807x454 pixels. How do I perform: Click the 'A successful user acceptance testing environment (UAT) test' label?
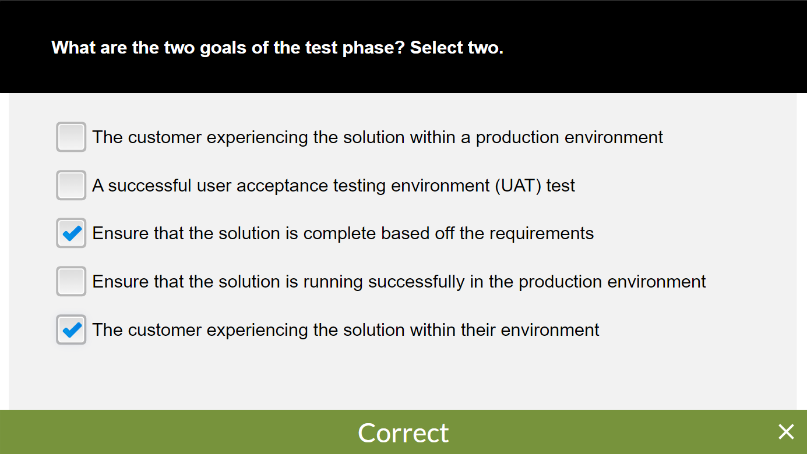point(333,186)
